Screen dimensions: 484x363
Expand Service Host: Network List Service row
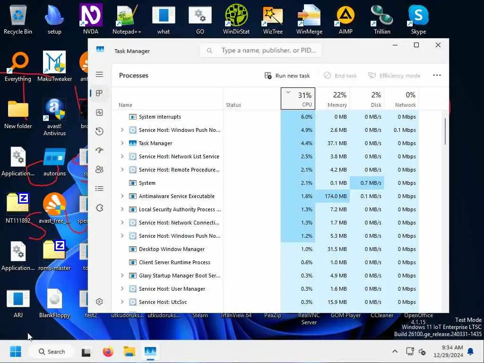(122, 156)
